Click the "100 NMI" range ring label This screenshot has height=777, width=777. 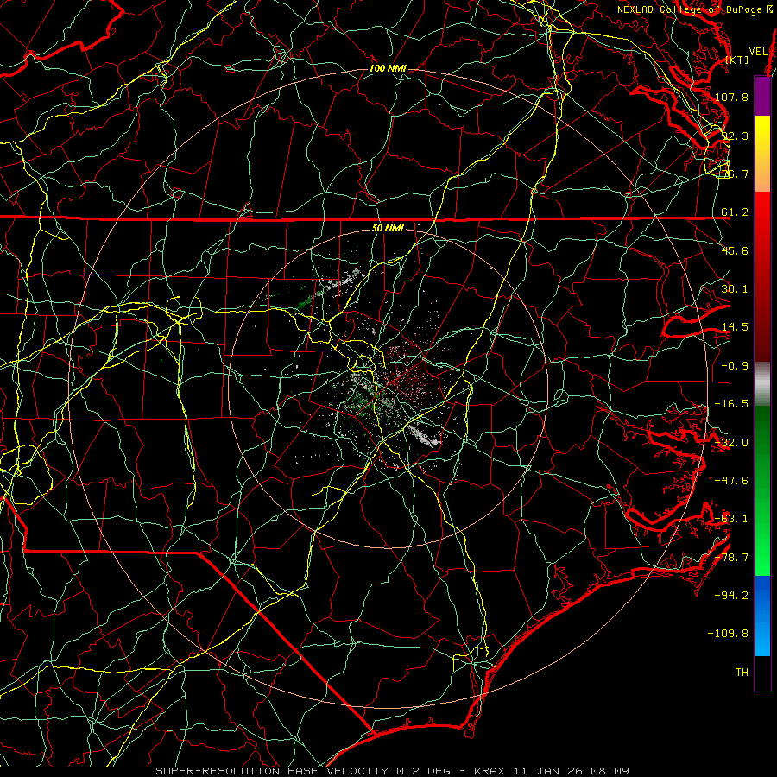388,68
